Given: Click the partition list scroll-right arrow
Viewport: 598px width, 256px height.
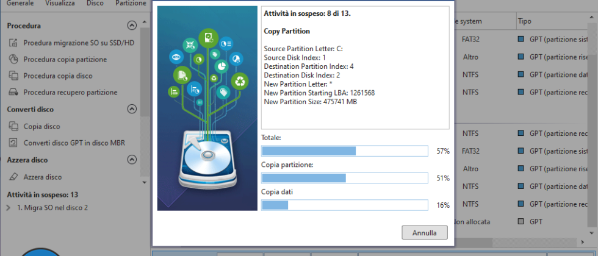Looking at the screenshot, I should 582,242.
